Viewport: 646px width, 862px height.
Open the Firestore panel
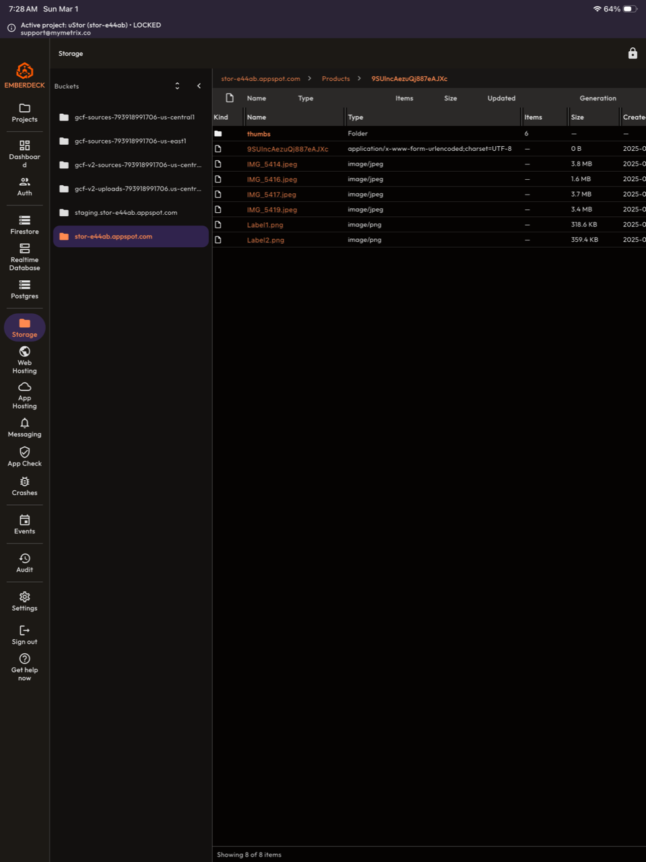click(24, 226)
